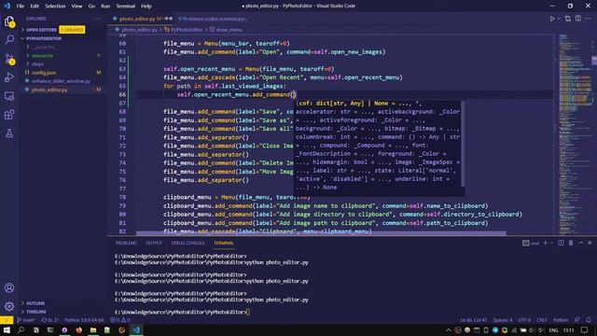
Task: Open the Source Control view
Action: [9, 59]
